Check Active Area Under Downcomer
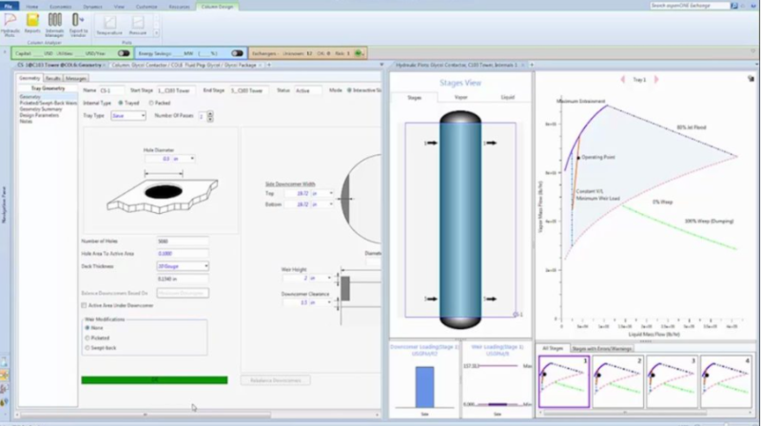Screen dimensions: 761x426 click(84, 305)
